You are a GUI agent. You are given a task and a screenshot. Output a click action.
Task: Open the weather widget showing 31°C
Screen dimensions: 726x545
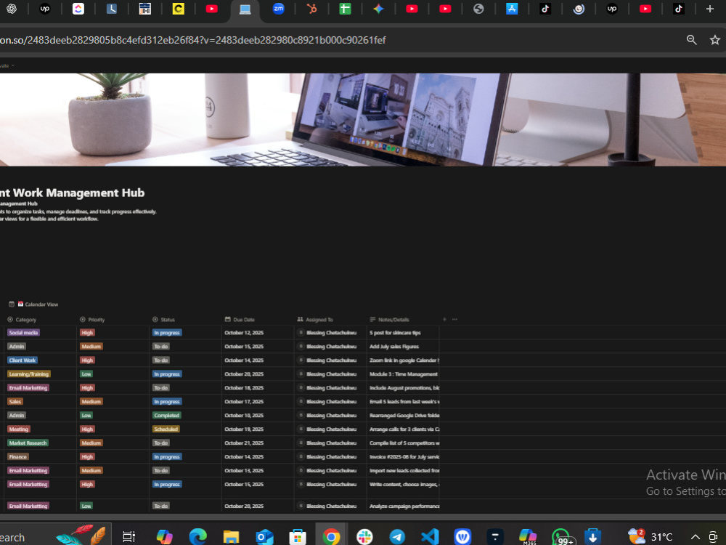(x=650, y=537)
